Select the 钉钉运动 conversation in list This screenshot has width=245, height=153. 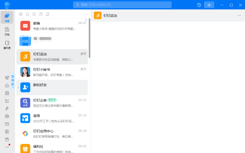tap(52, 57)
